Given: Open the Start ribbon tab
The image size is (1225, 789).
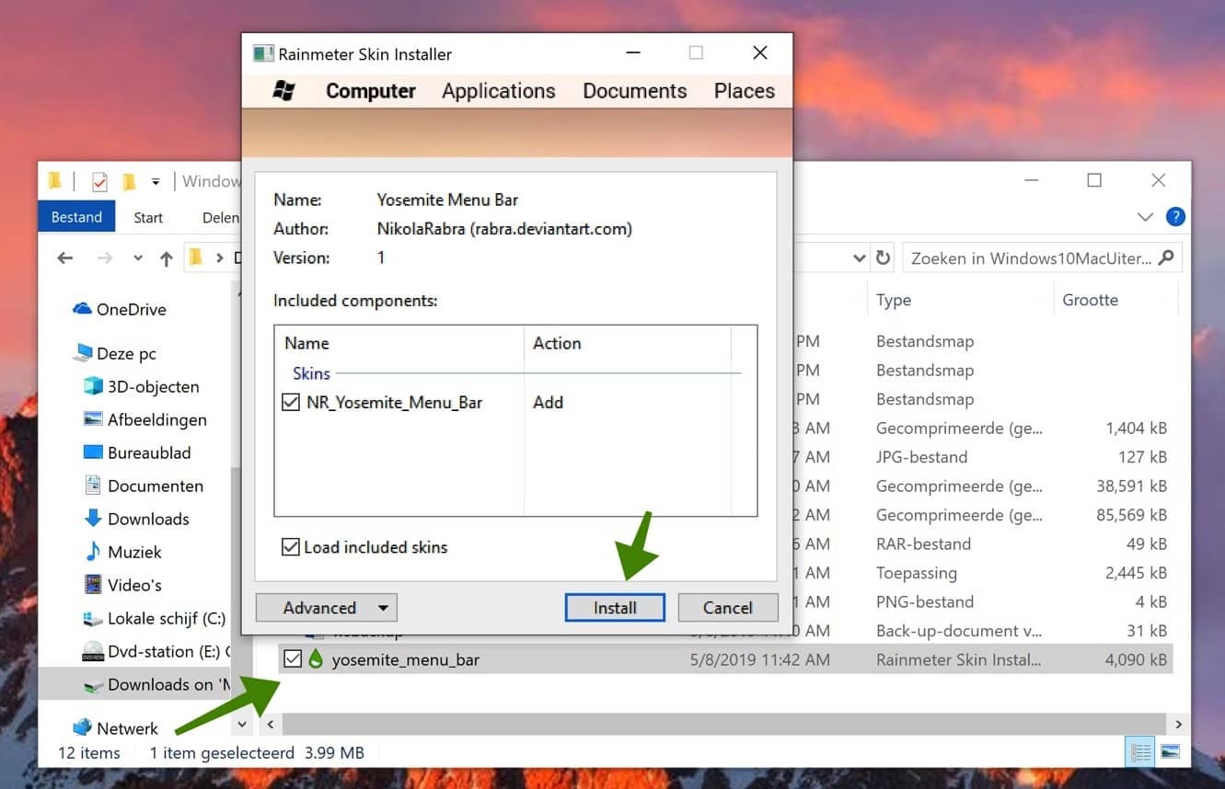Looking at the screenshot, I should pyautogui.click(x=148, y=218).
